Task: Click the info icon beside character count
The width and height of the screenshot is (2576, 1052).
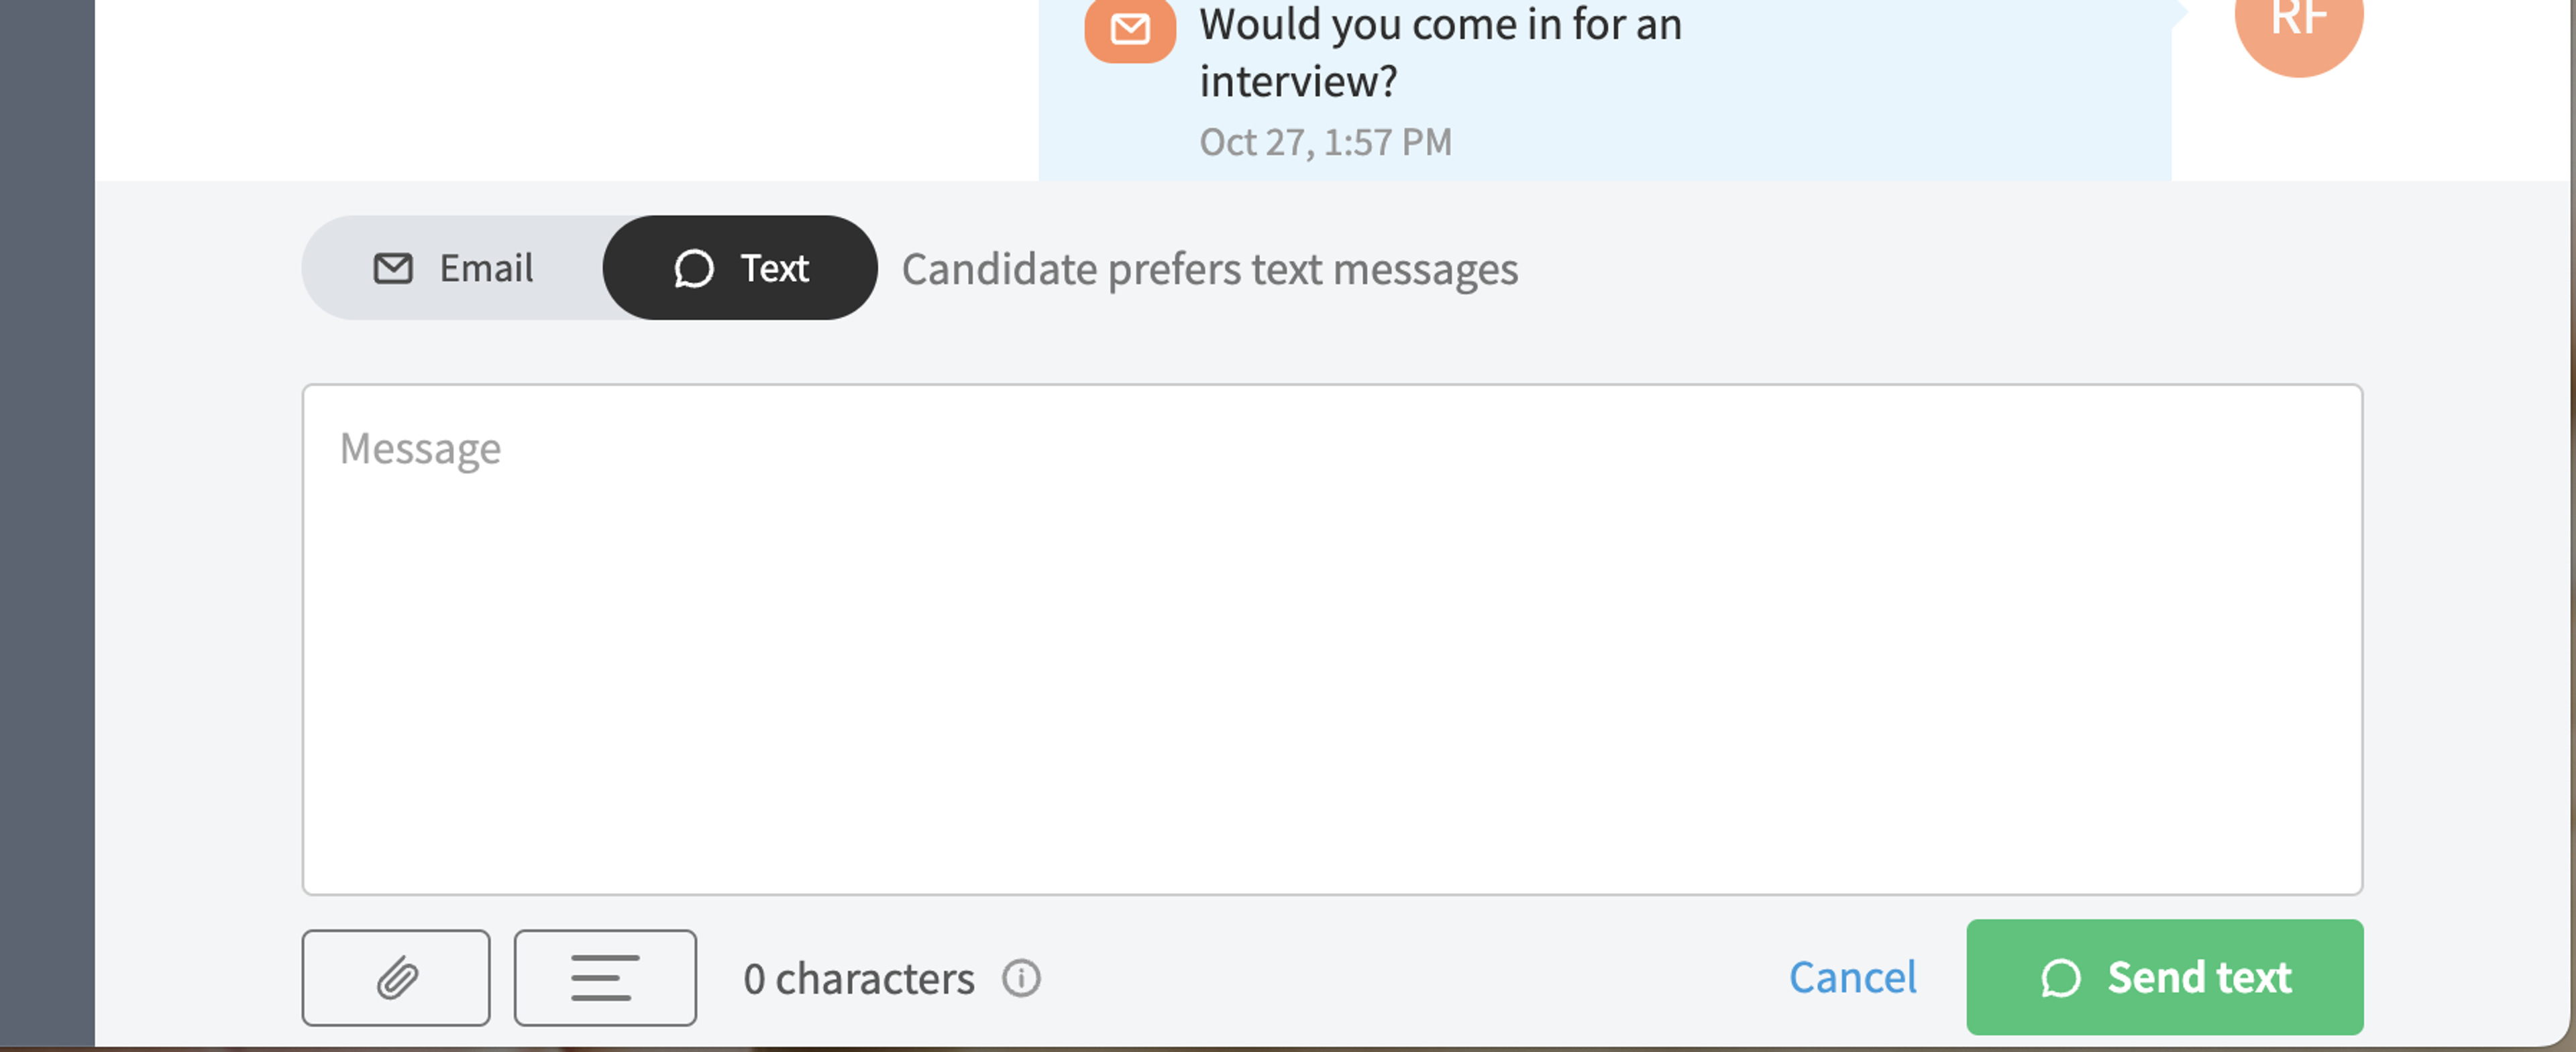Action: pos(1021,977)
